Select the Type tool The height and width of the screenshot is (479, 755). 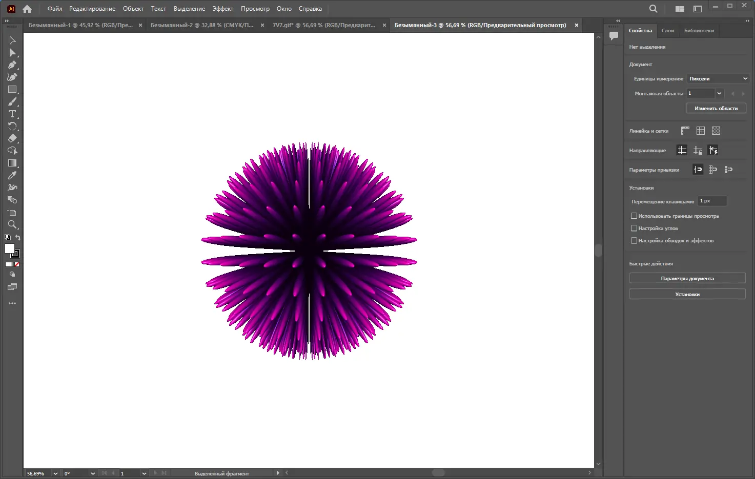(x=12, y=114)
